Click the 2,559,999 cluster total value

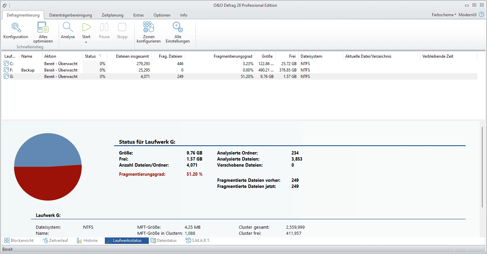pyautogui.click(x=295, y=227)
